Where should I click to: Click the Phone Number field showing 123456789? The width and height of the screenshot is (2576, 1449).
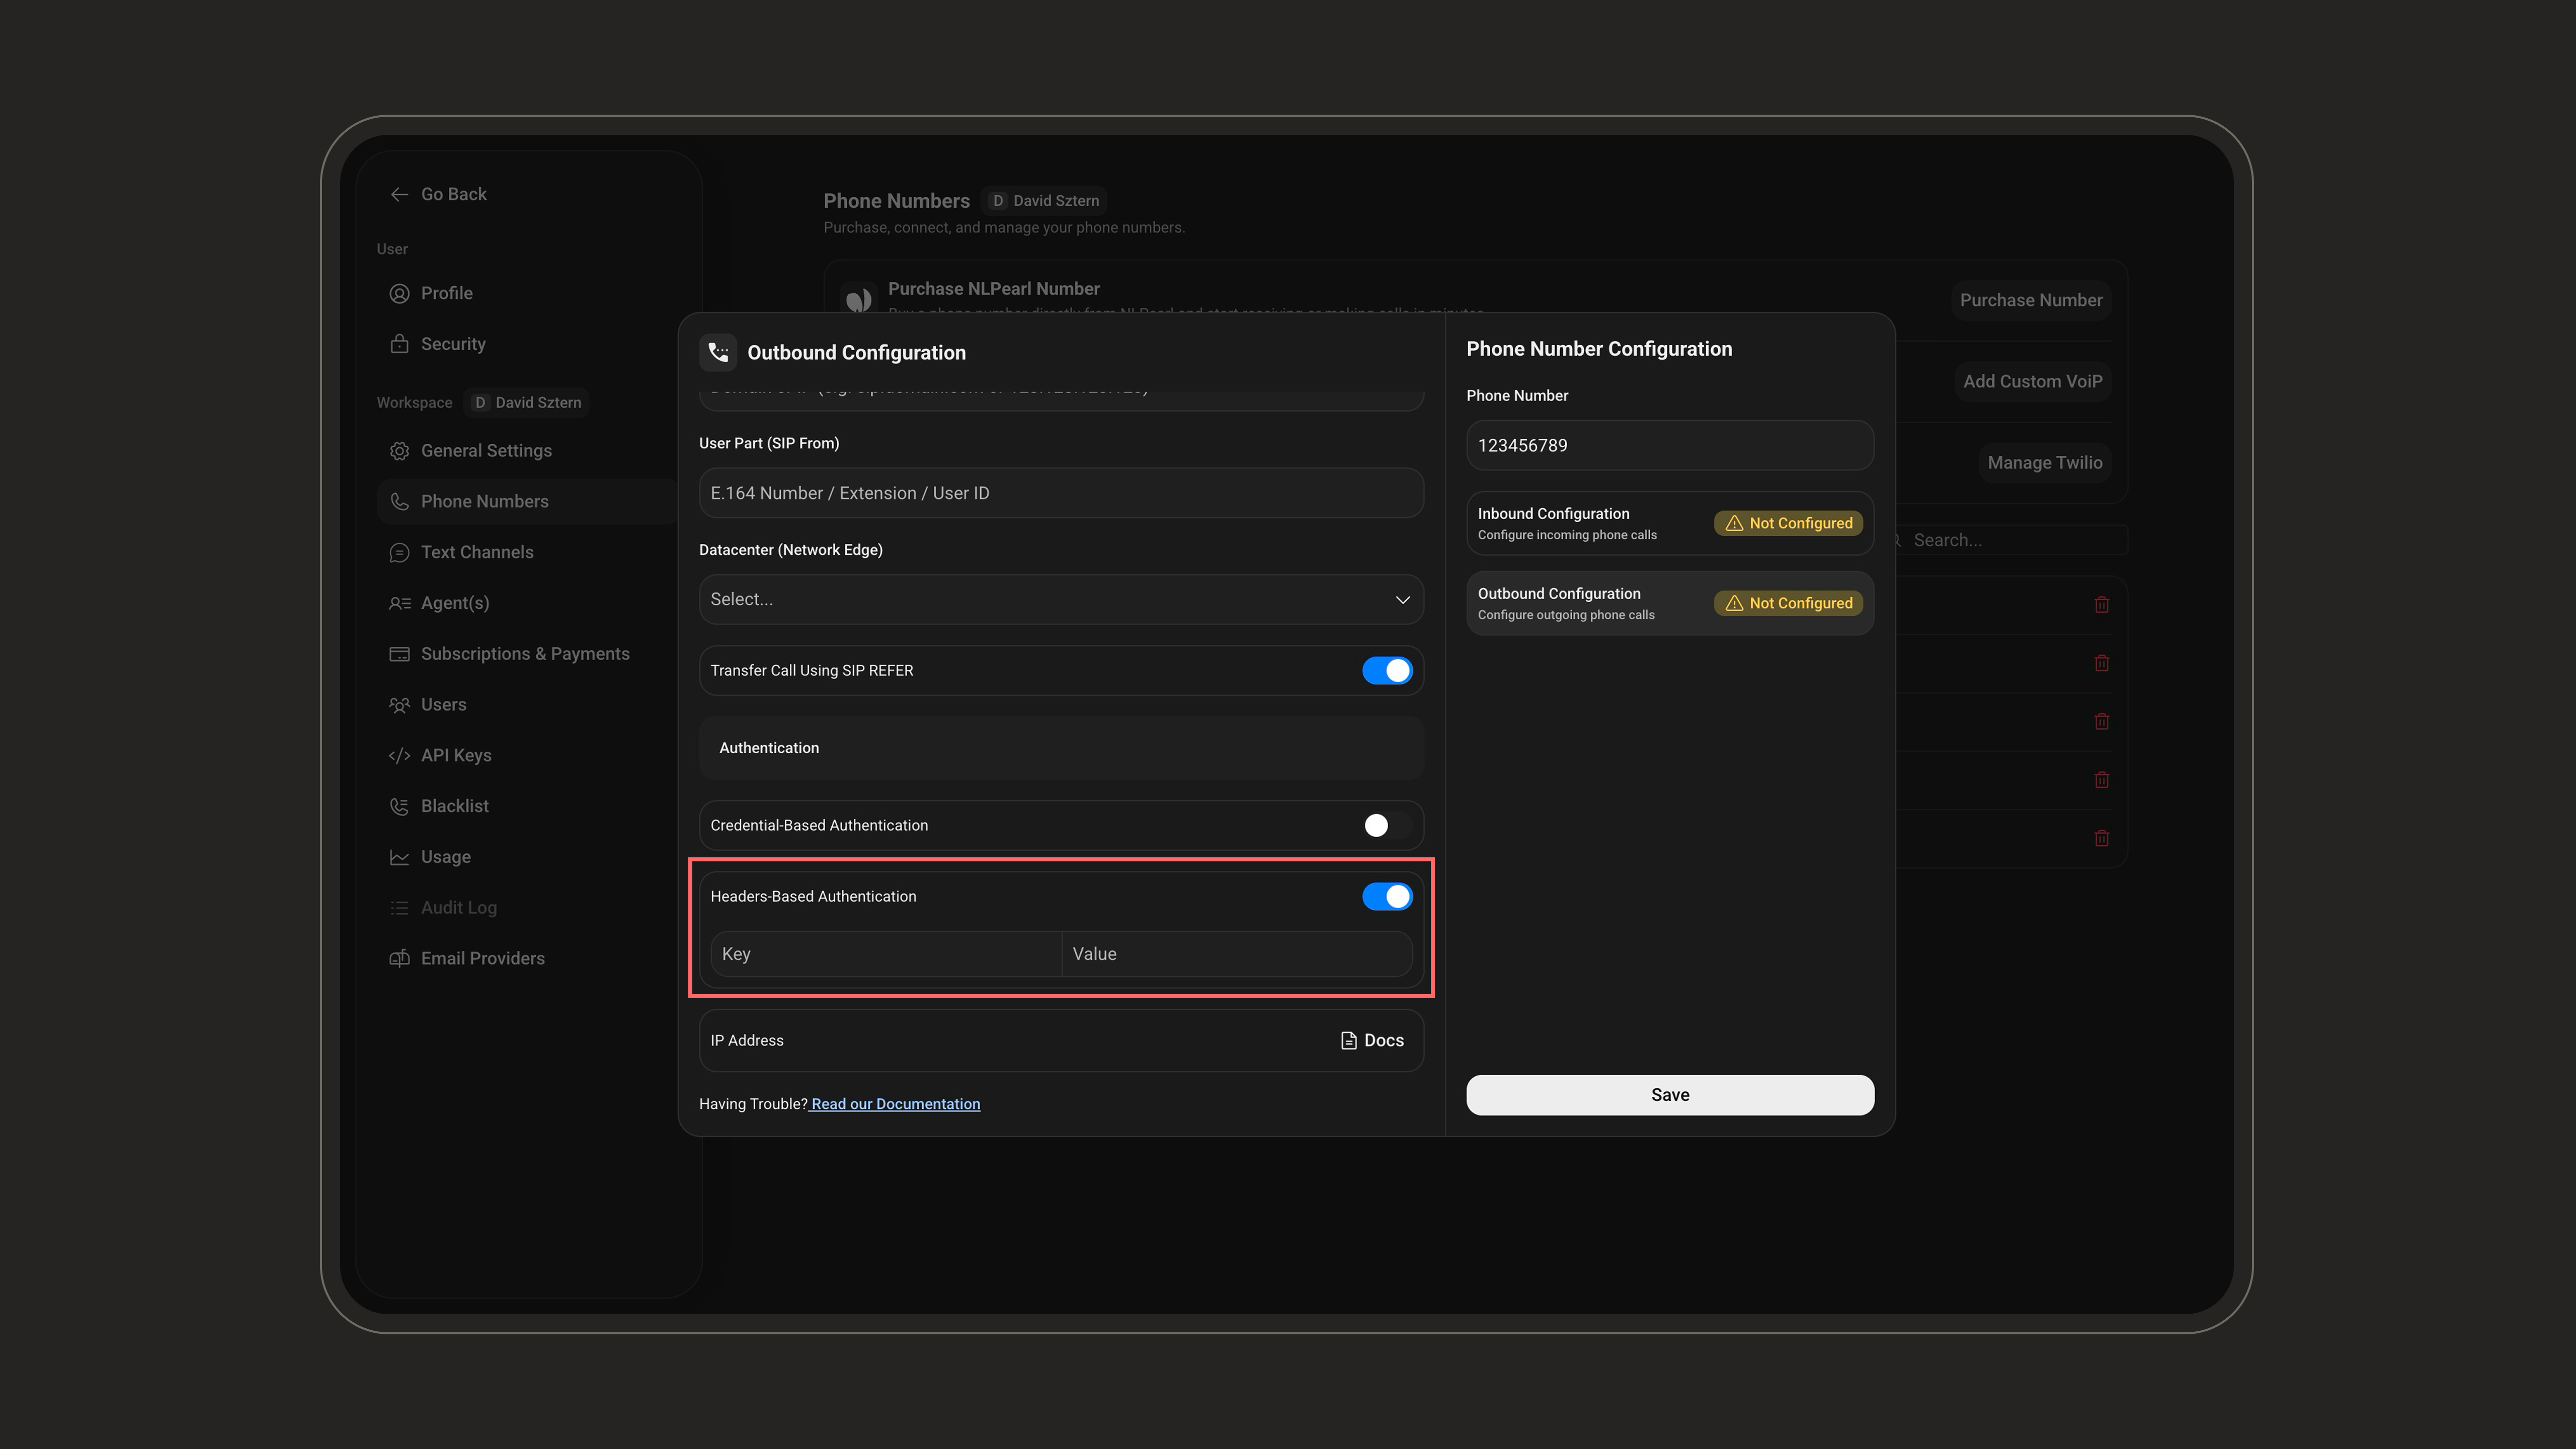[x=1669, y=445]
